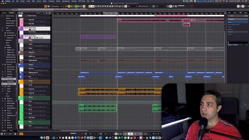Collapse the Vox ALL group in visibility list
The width and height of the screenshot is (249, 140).
click(x=5, y=65)
